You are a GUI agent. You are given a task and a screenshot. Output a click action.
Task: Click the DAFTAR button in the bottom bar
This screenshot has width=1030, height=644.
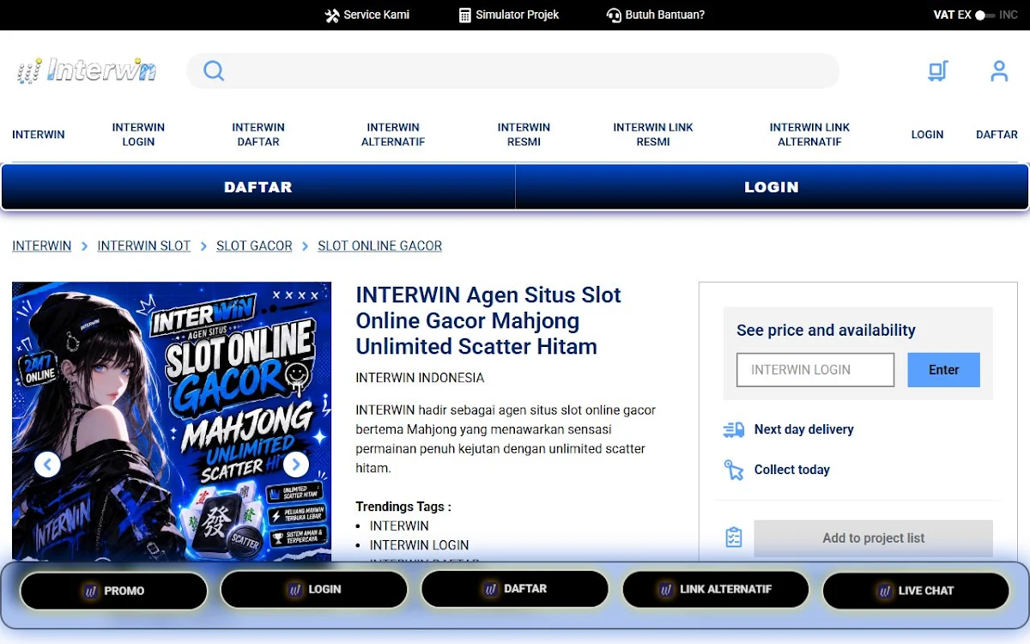click(x=515, y=589)
